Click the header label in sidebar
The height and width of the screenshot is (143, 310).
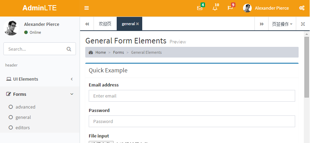pos(11,65)
